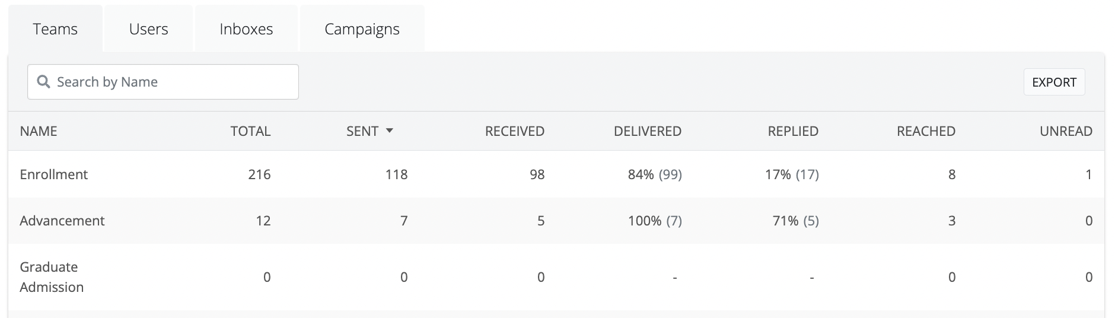Click the RECEIVED column header
1115x318 pixels.
tap(514, 131)
